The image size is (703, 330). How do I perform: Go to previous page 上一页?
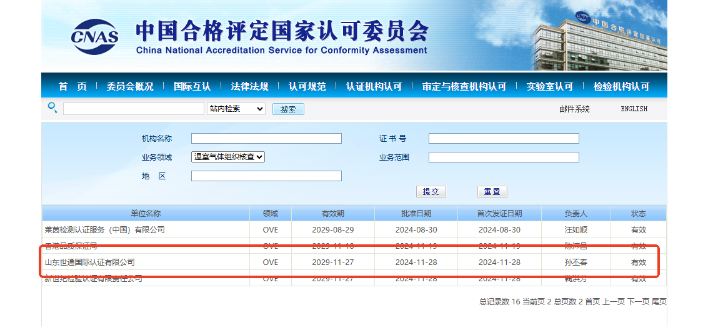614,302
